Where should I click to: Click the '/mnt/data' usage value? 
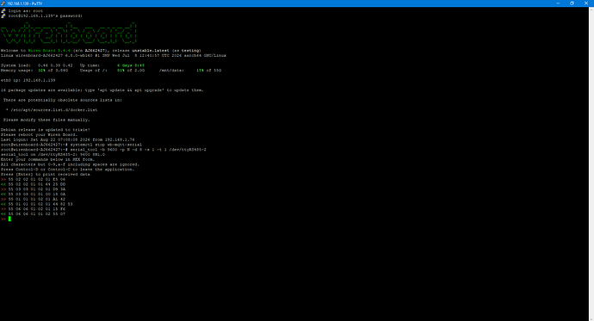tap(200, 70)
